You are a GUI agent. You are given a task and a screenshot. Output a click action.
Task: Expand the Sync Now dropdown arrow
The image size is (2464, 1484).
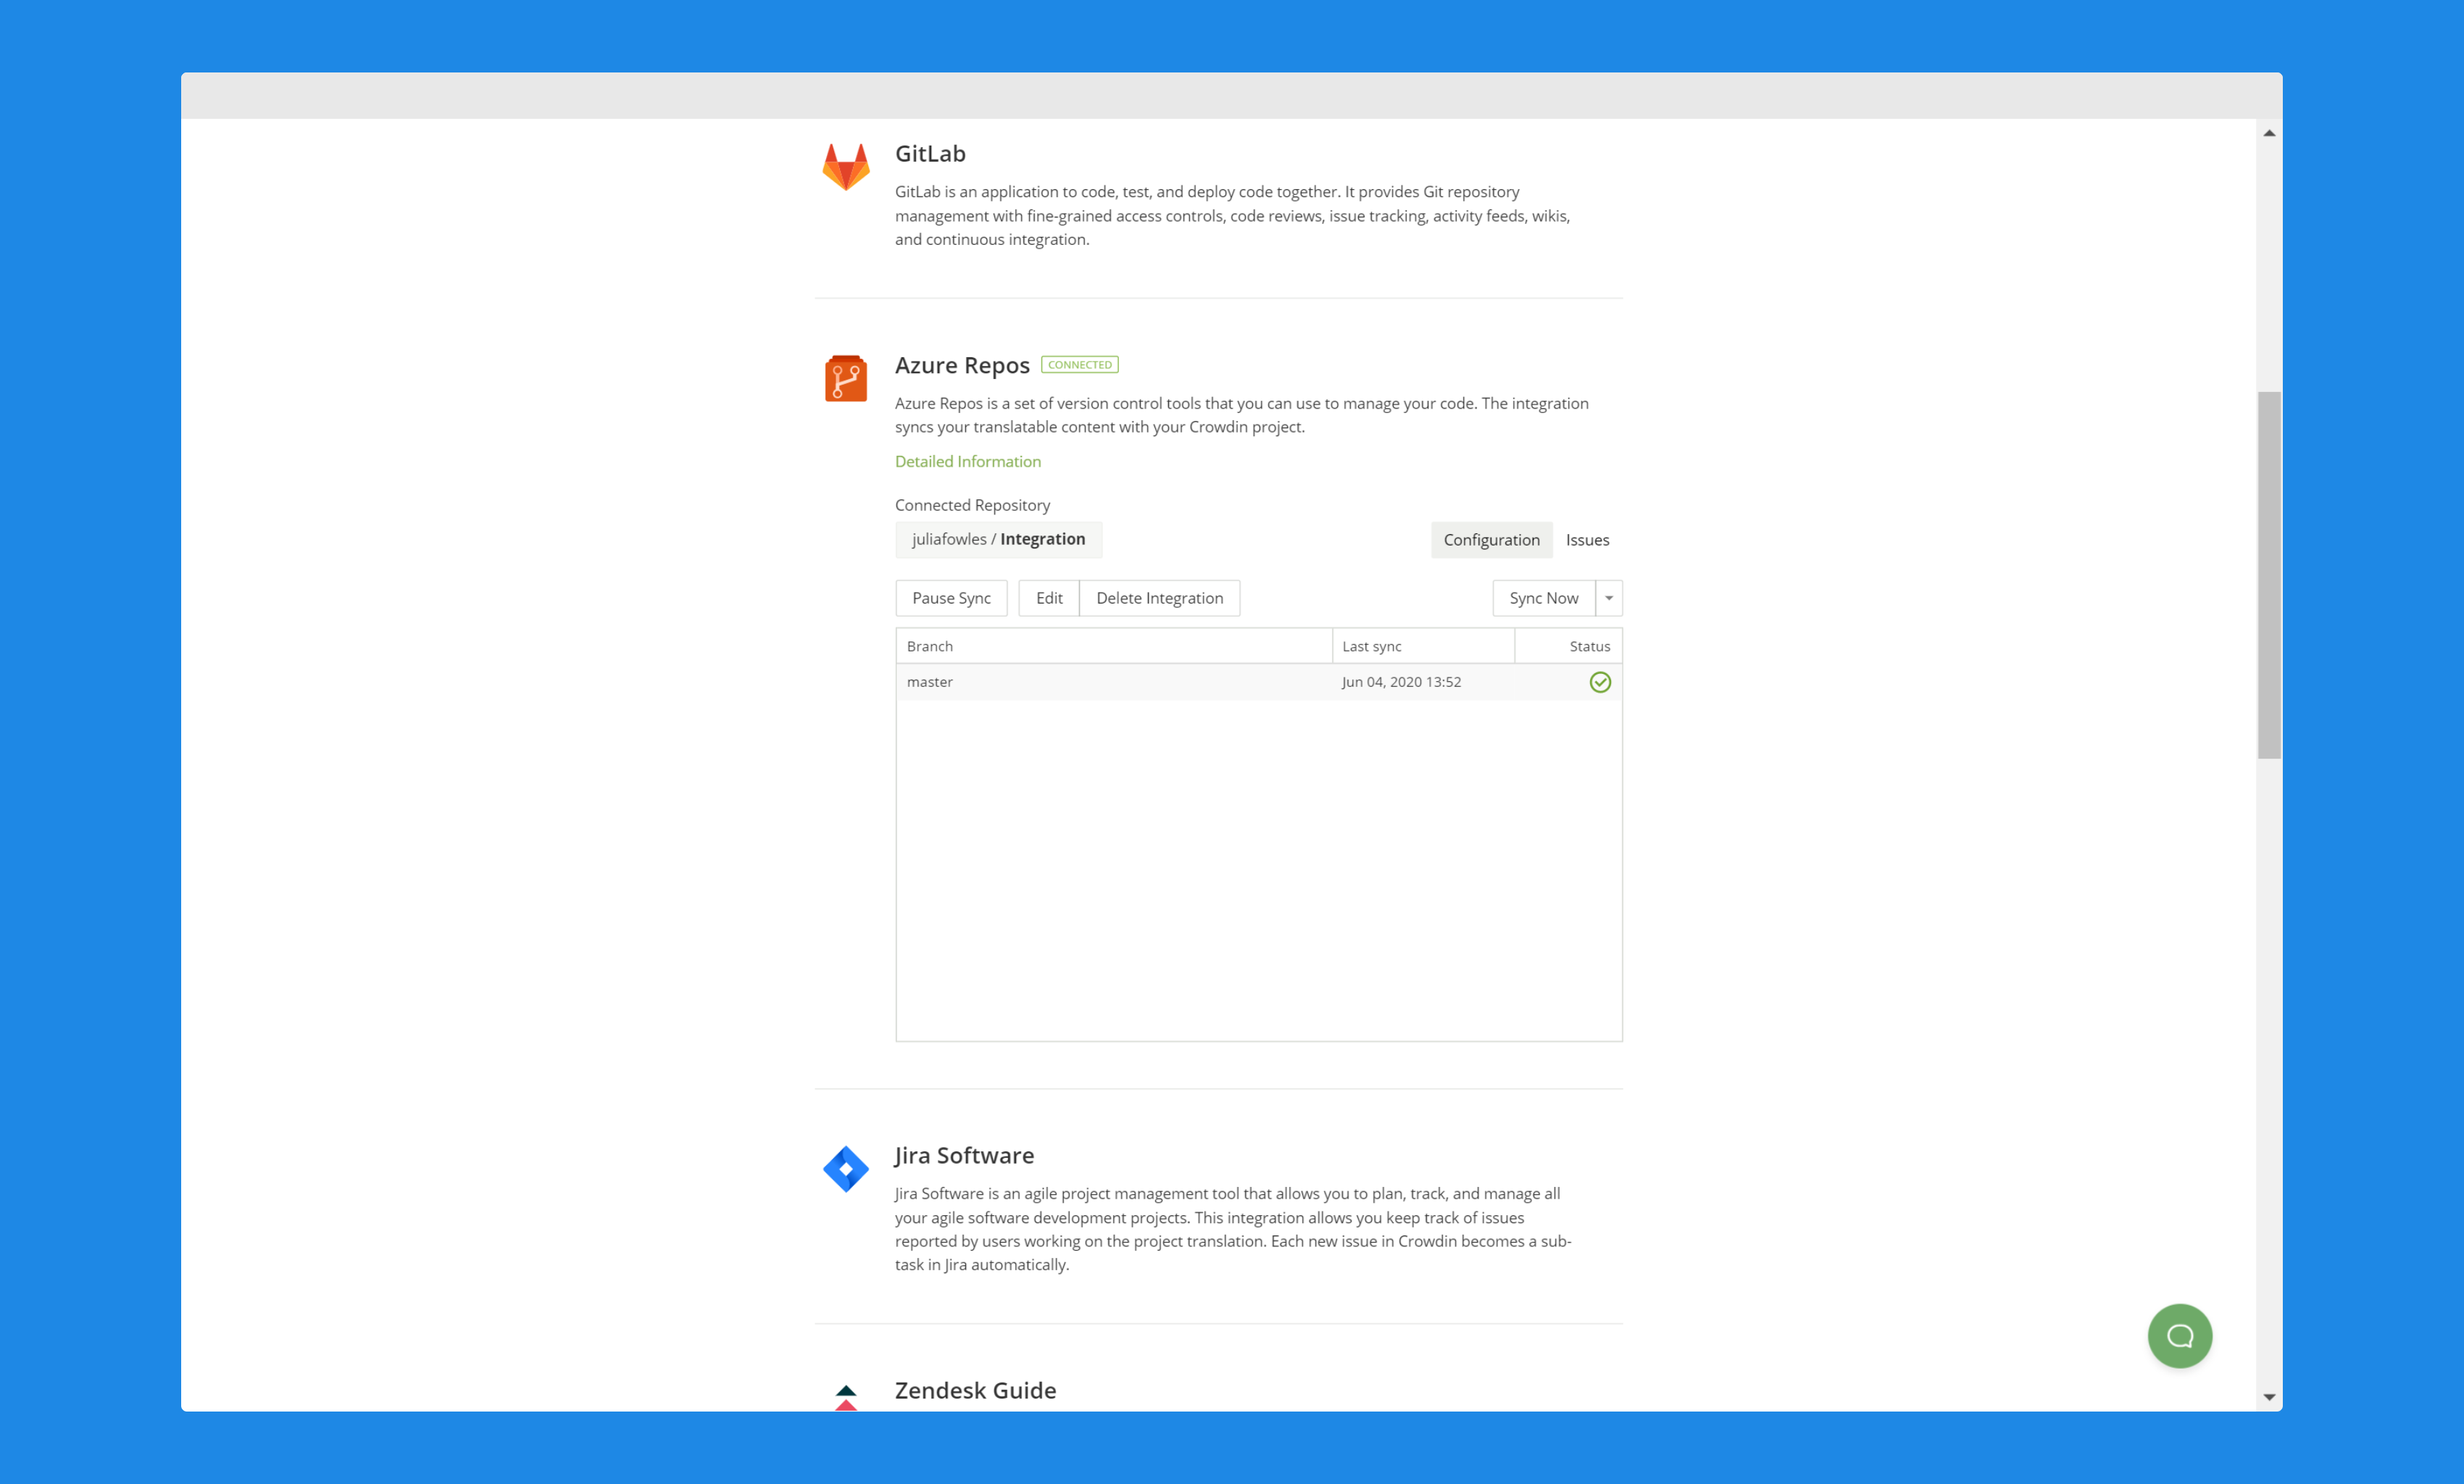point(1609,598)
